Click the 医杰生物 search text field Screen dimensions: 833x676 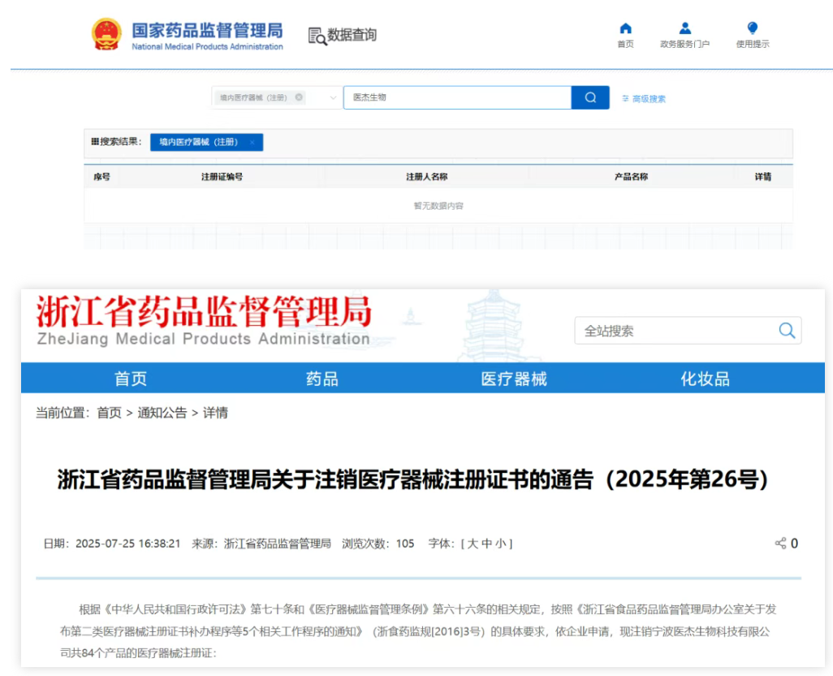(x=457, y=97)
